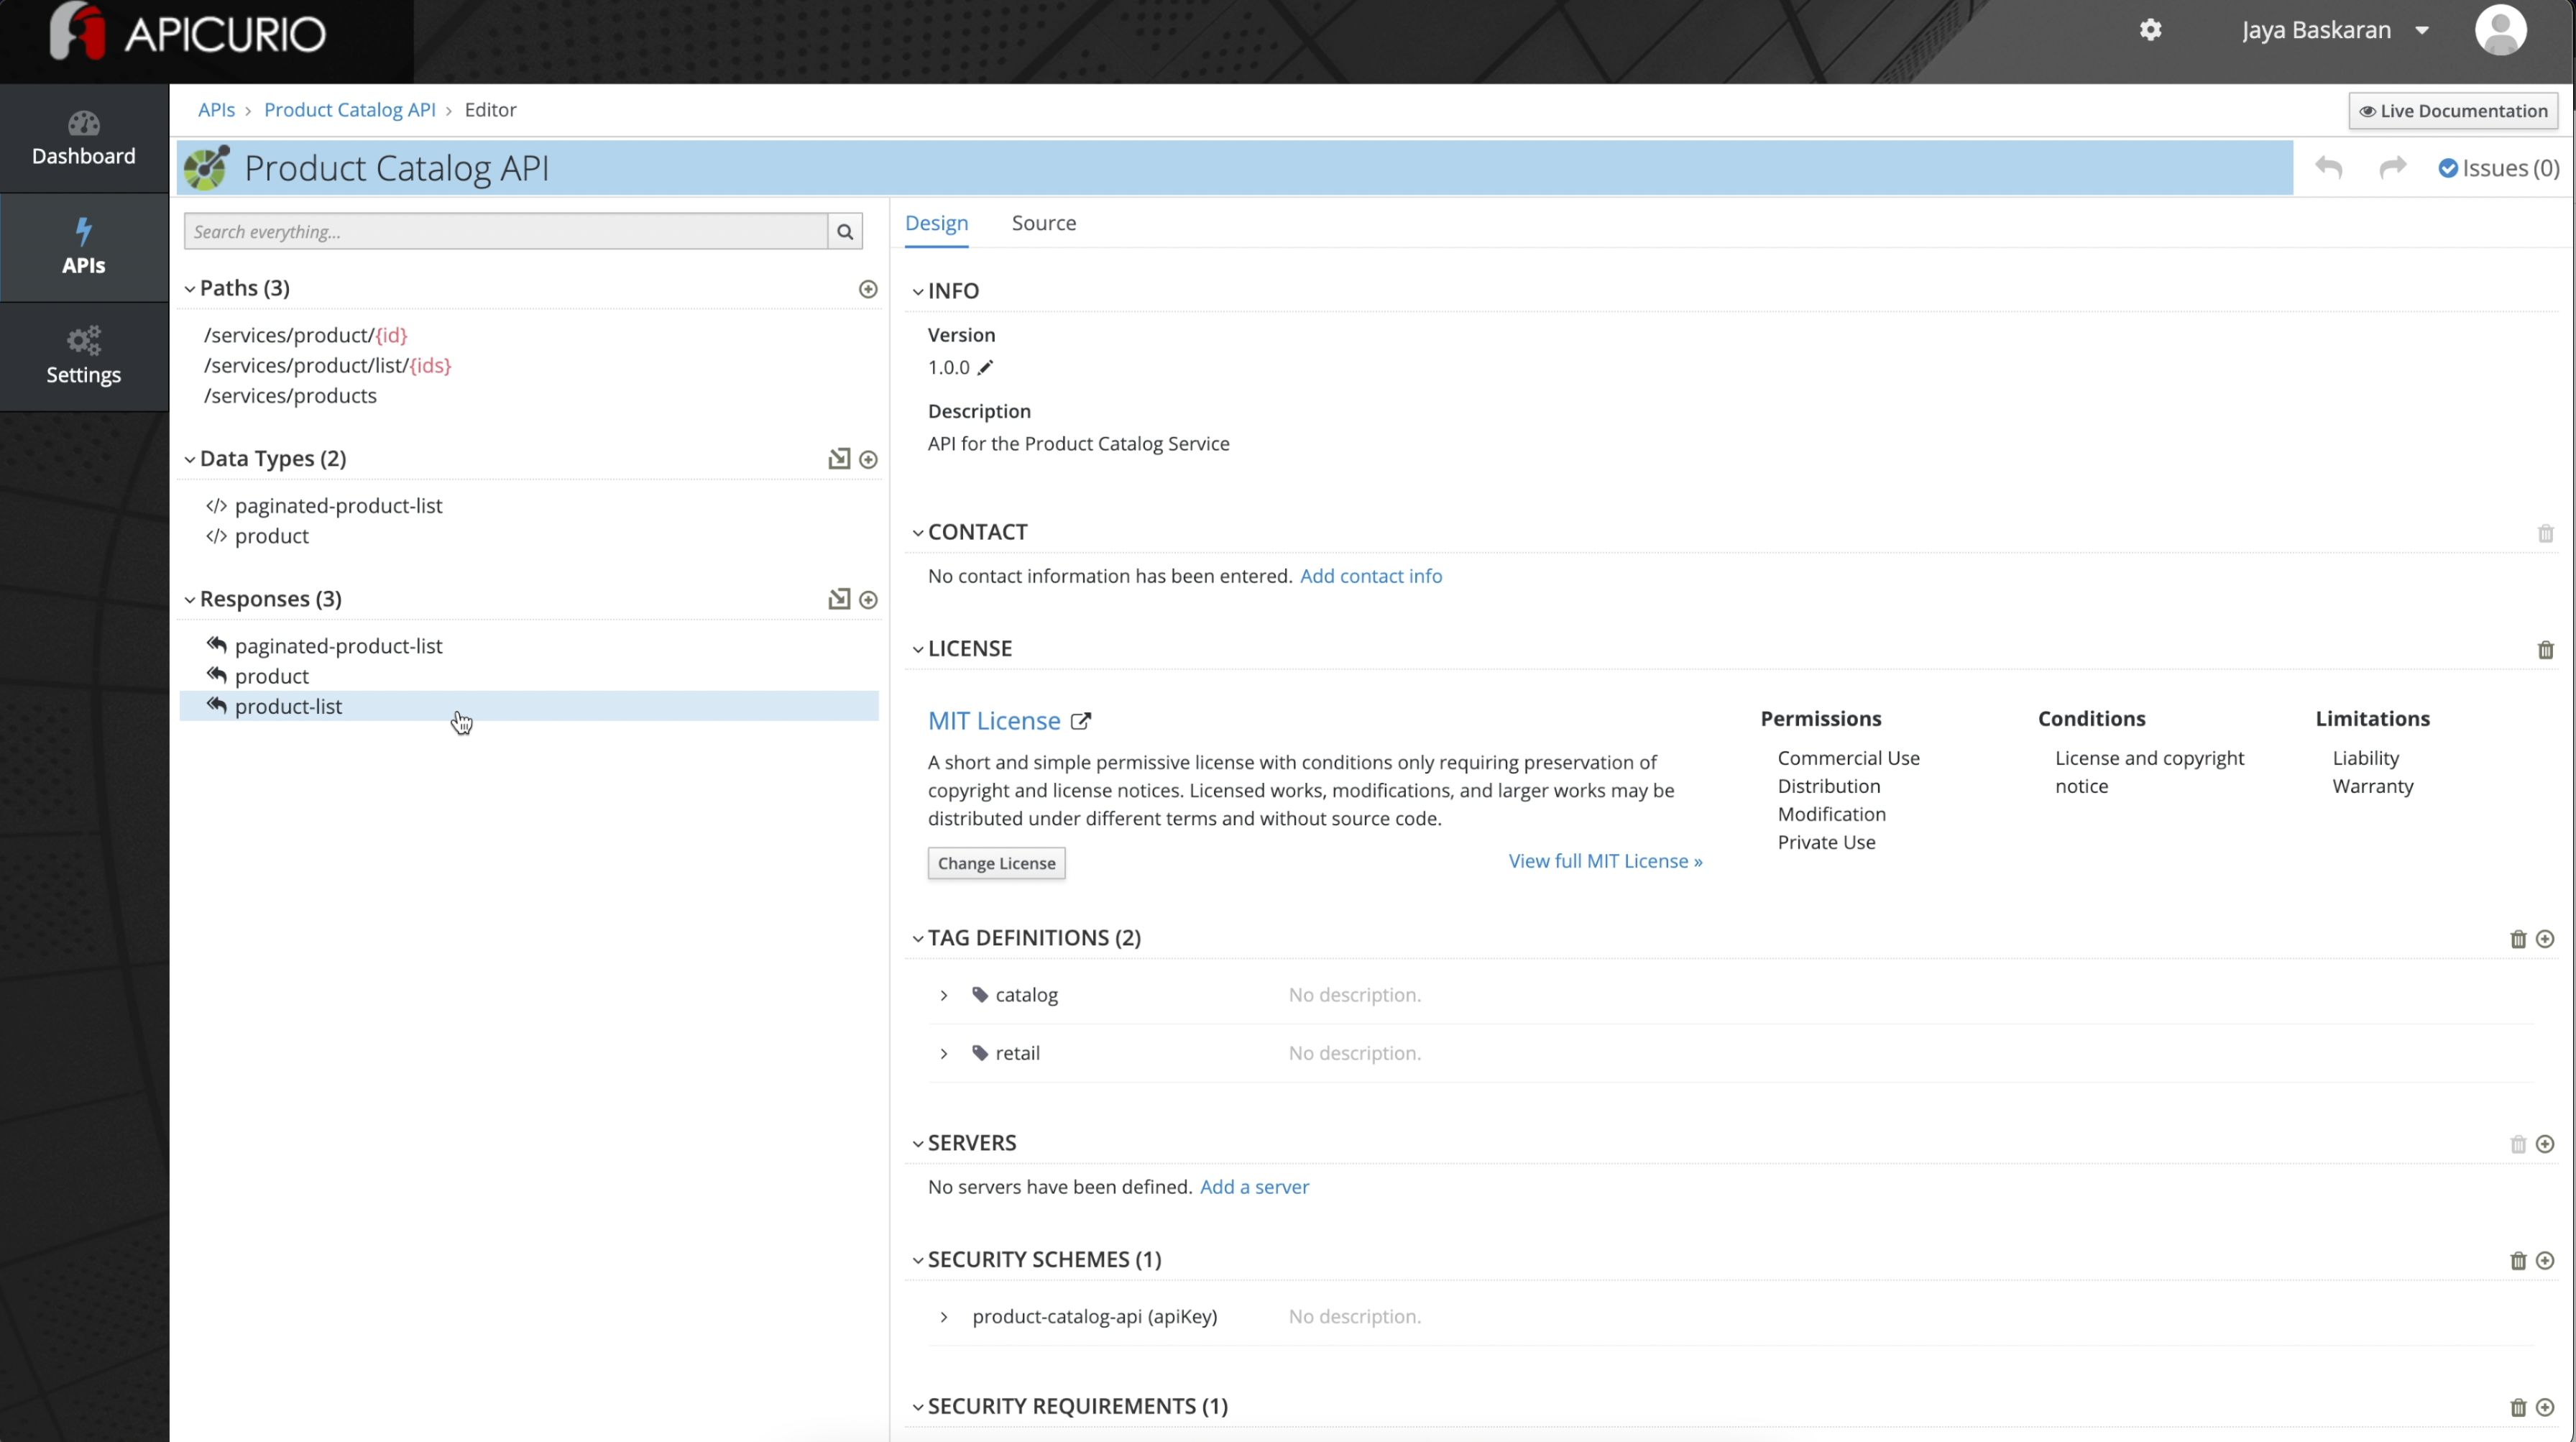Switch to the Design tab
2576x1442 pixels.
pos(936,223)
